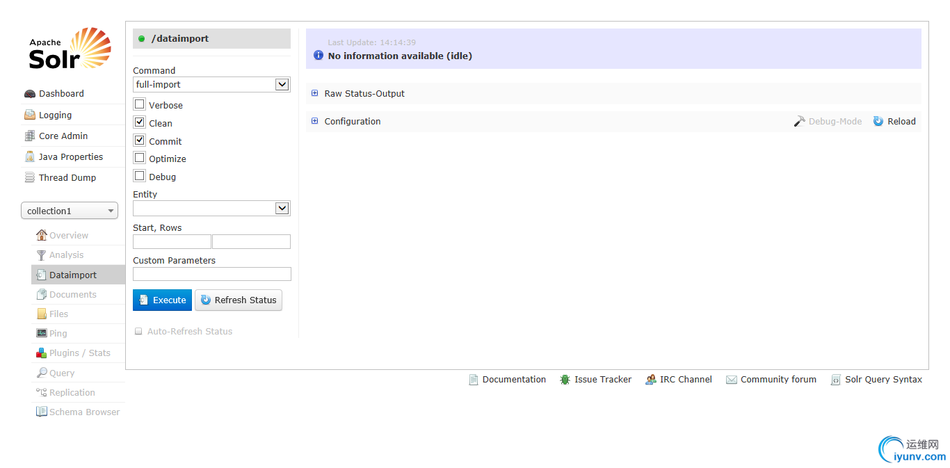Click the Community forum envelope icon

pyautogui.click(x=732, y=380)
